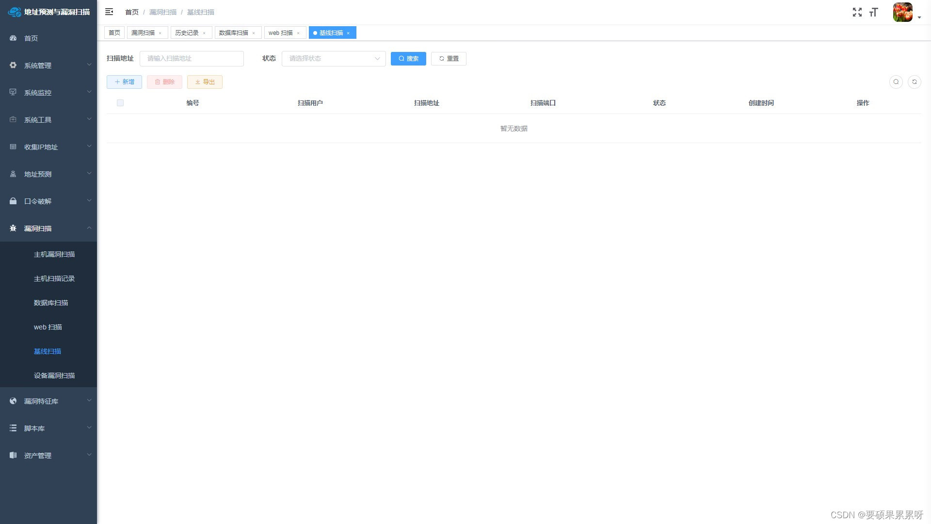This screenshot has width=931, height=524.
Task: Click the 系统管理 gear icon
Action: pyautogui.click(x=13, y=65)
